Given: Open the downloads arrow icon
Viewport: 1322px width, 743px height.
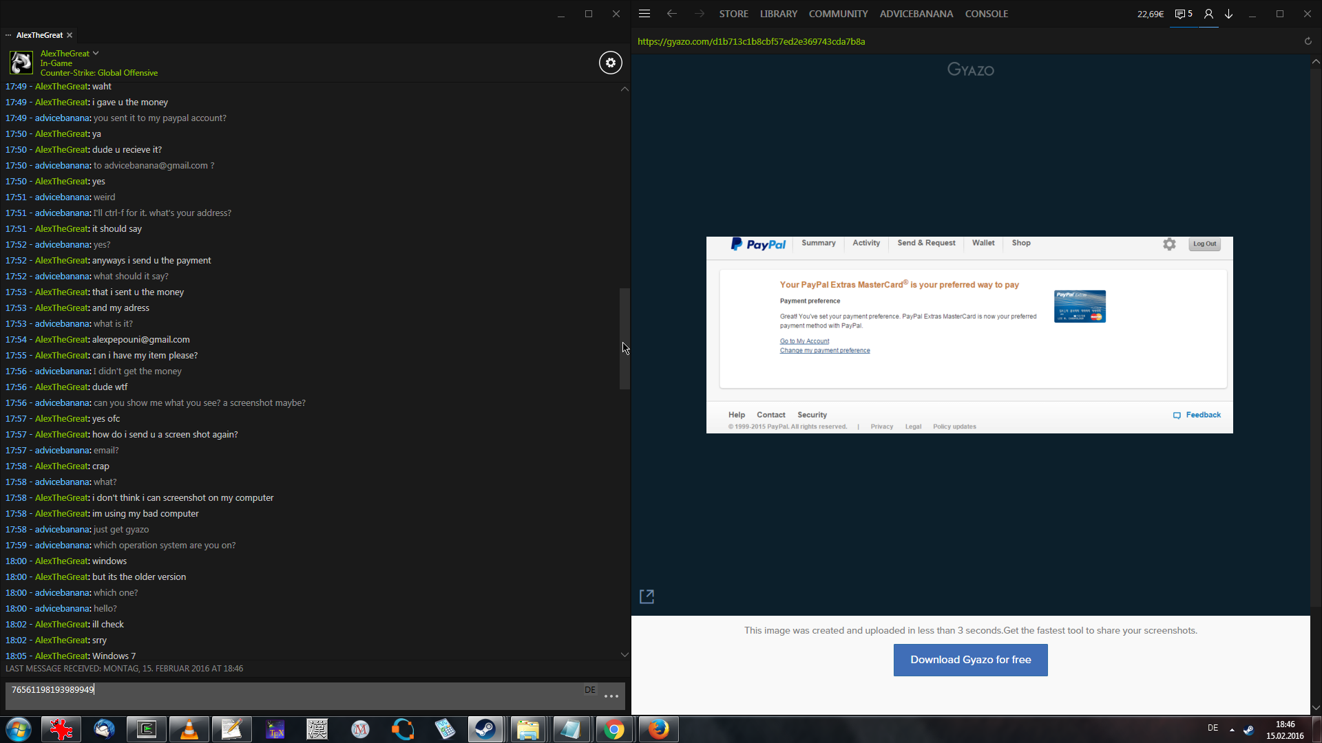Looking at the screenshot, I should 1228,14.
